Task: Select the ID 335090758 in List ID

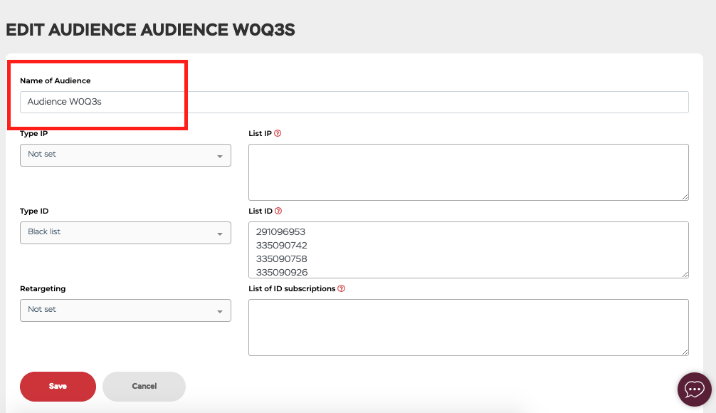Action: 282,259
